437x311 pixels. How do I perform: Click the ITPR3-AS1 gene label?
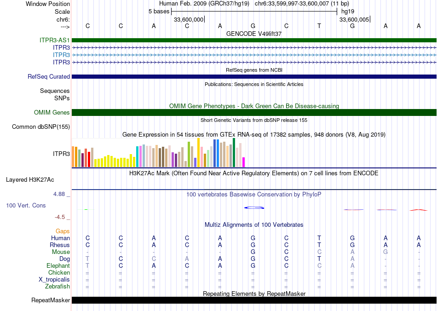click(x=55, y=40)
